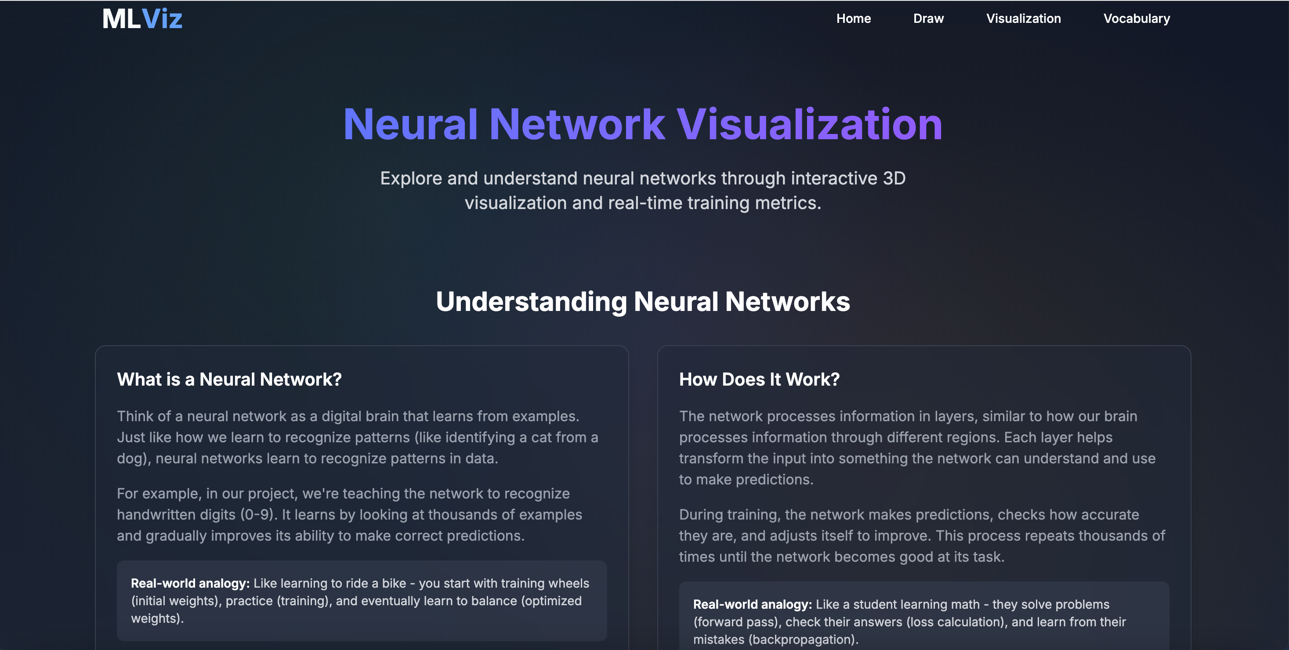Click the MLViz logo
1289x650 pixels.
(141, 18)
